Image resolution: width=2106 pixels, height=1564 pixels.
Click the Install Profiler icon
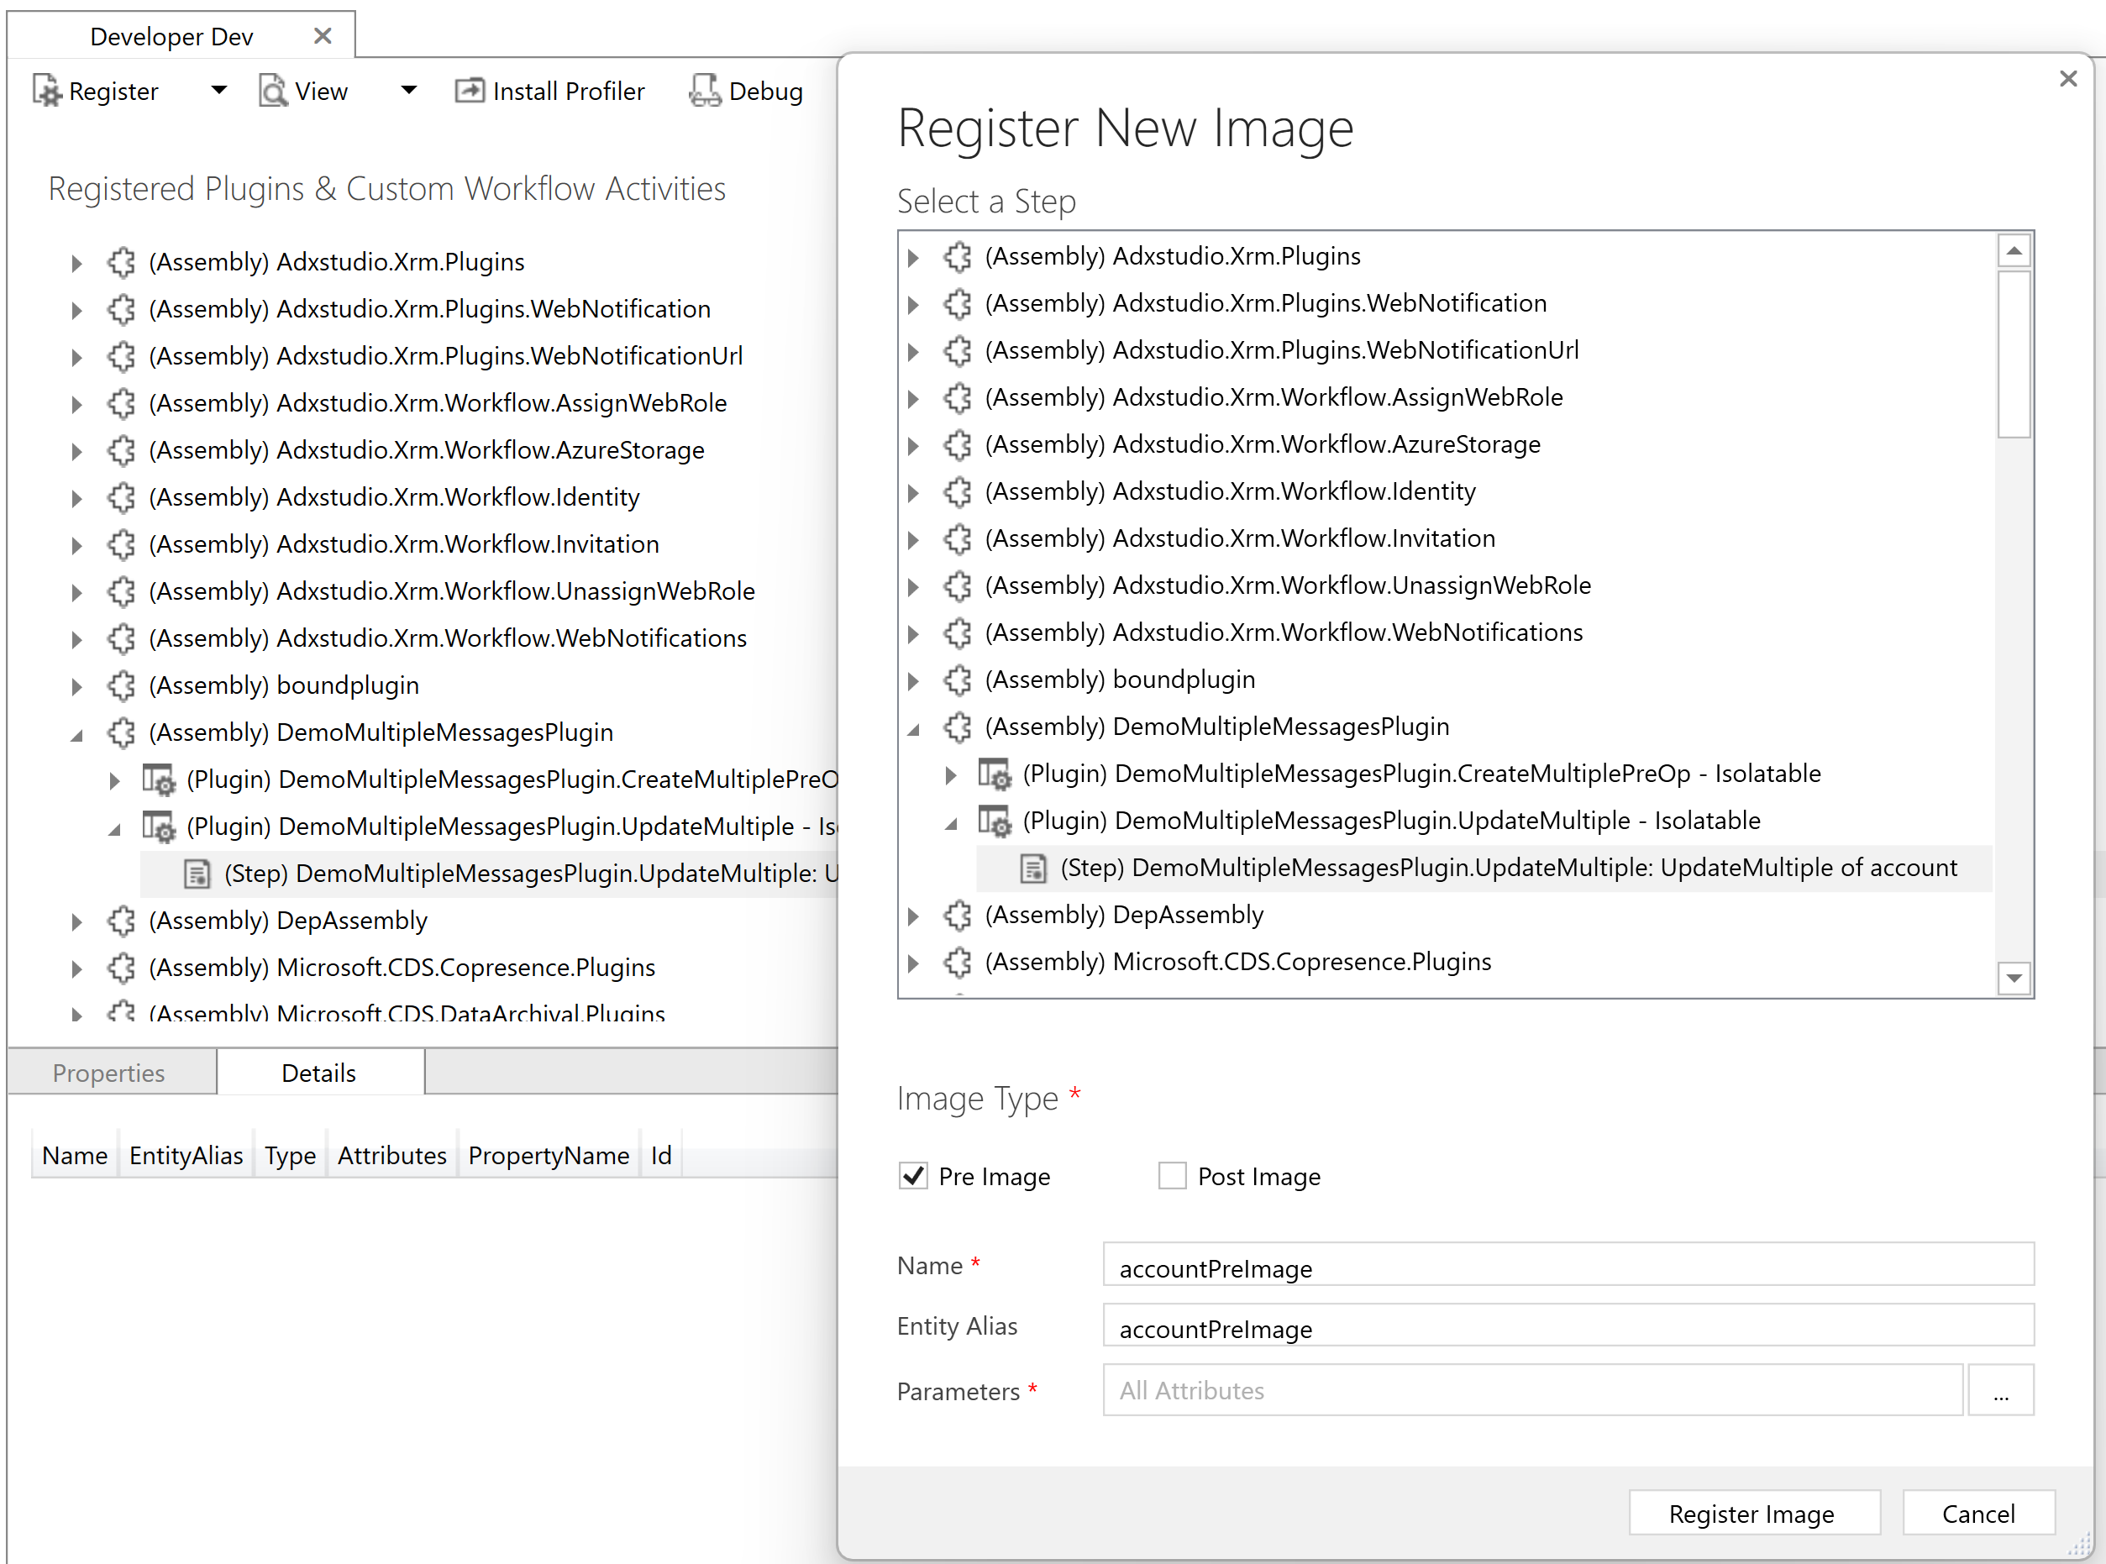[x=470, y=91]
